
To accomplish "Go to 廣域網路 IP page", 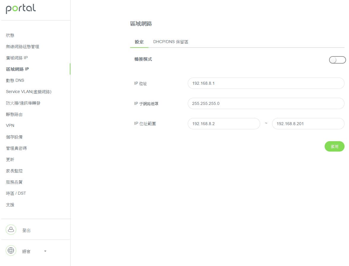I will 17,58.
